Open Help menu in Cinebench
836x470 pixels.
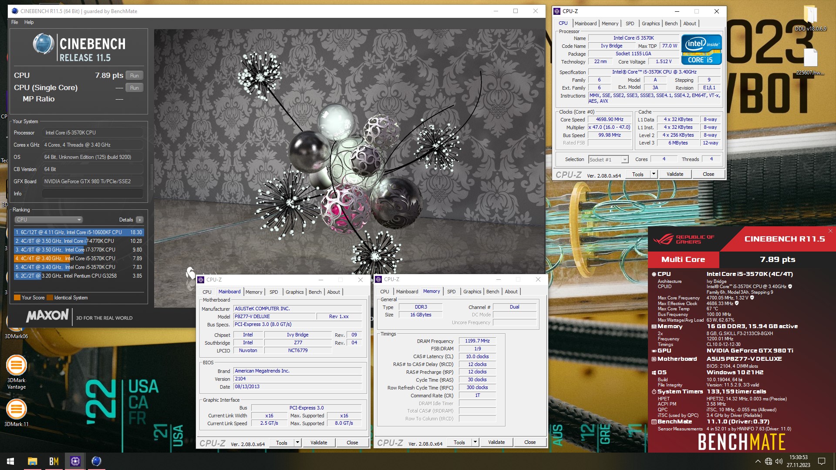pos(29,22)
